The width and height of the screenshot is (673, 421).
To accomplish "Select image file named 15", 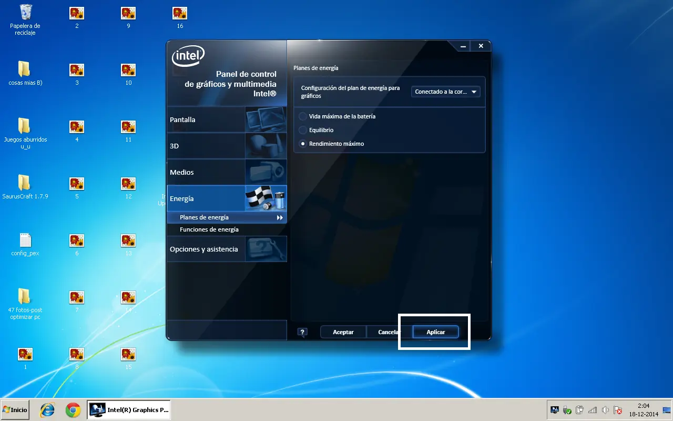I will pos(128,358).
